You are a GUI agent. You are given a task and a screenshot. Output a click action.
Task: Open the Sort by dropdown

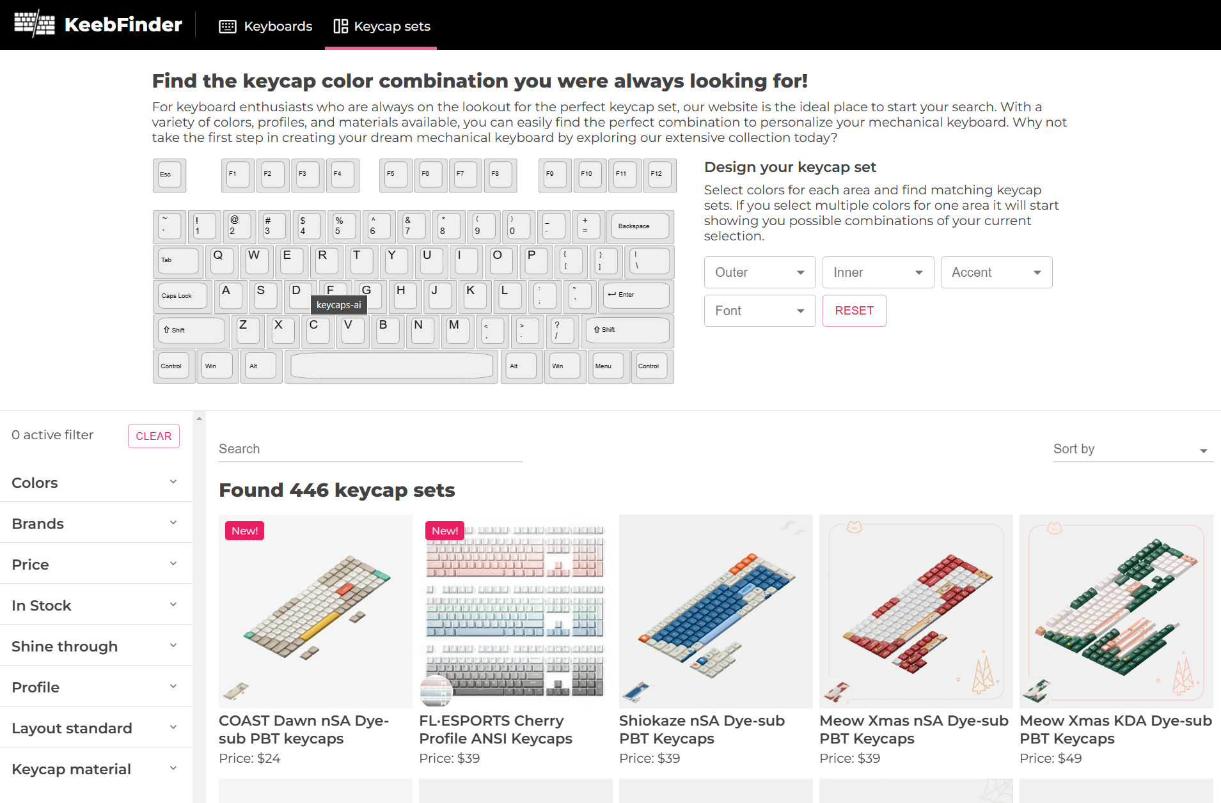[1133, 449]
